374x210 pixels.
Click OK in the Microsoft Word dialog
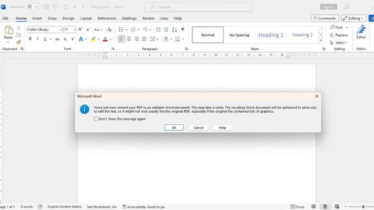point(174,128)
